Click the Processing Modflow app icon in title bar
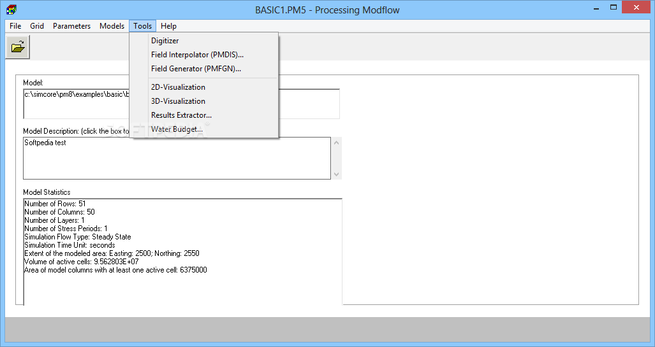This screenshot has height=347, width=655. pos(11,9)
